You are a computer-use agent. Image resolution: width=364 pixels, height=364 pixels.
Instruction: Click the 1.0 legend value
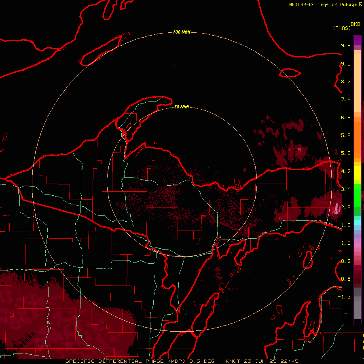coord(346,243)
